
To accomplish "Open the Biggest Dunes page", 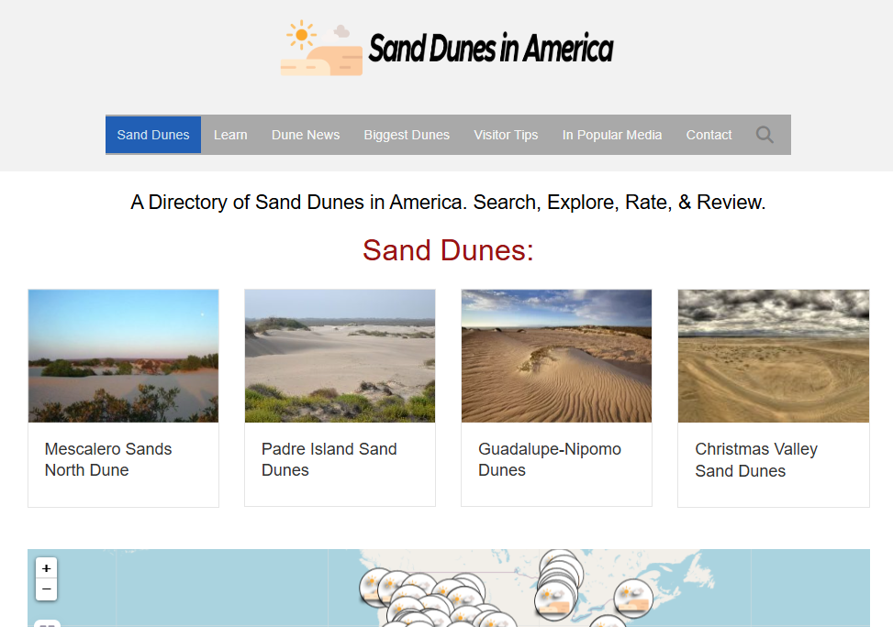I will tap(407, 135).
